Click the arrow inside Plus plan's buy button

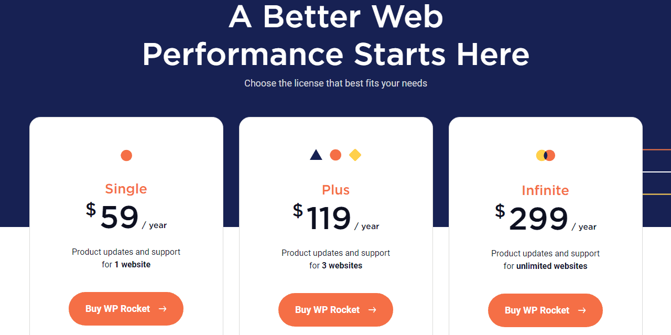tap(372, 310)
